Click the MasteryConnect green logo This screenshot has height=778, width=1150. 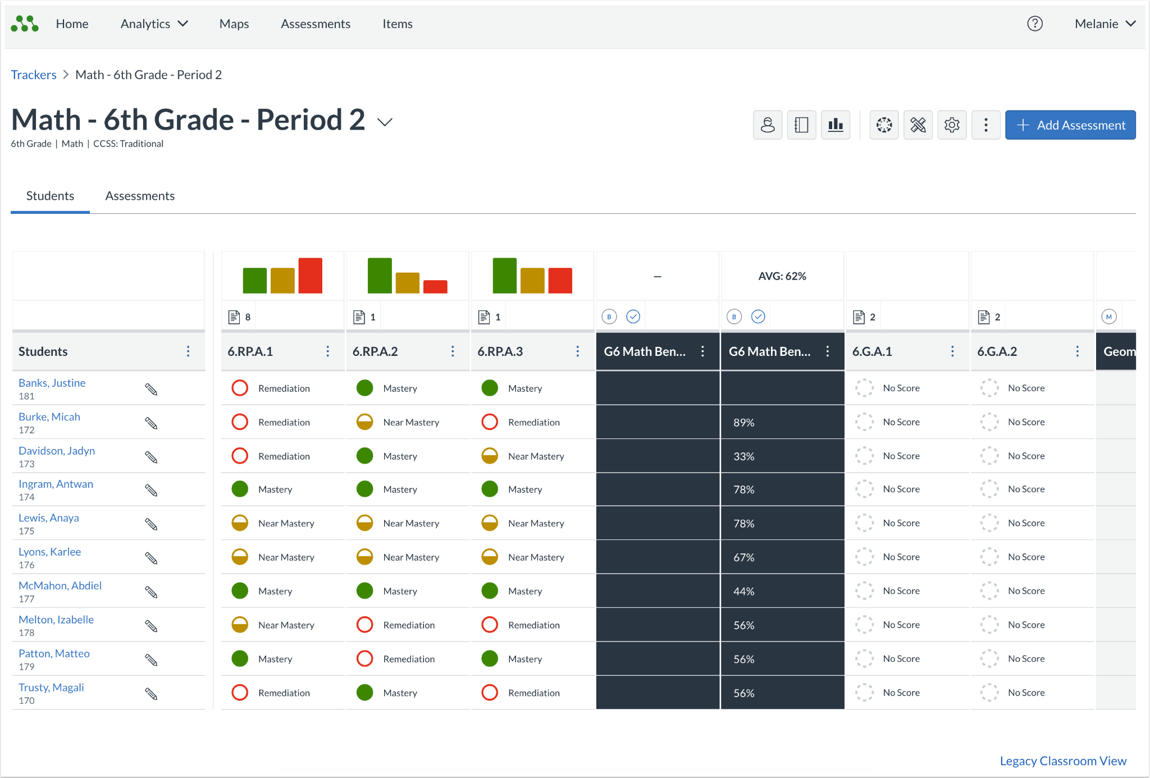click(25, 24)
